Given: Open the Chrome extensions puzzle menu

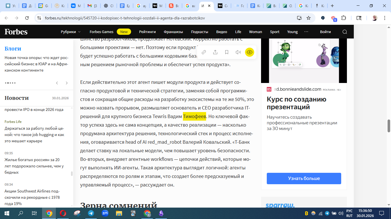Looking at the screenshot, I should coord(344,18).
